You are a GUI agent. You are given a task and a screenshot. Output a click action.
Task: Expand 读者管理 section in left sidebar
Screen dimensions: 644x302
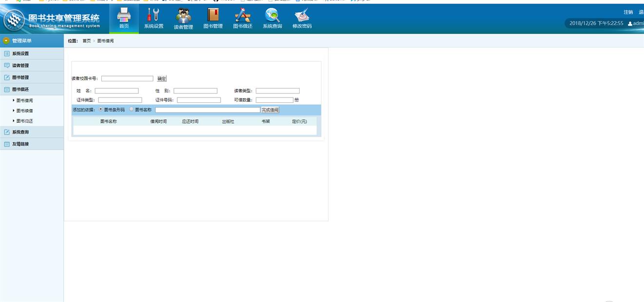(x=20, y=66)
